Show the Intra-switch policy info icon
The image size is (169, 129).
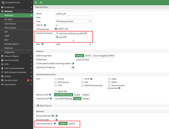(x=55, y=124)
